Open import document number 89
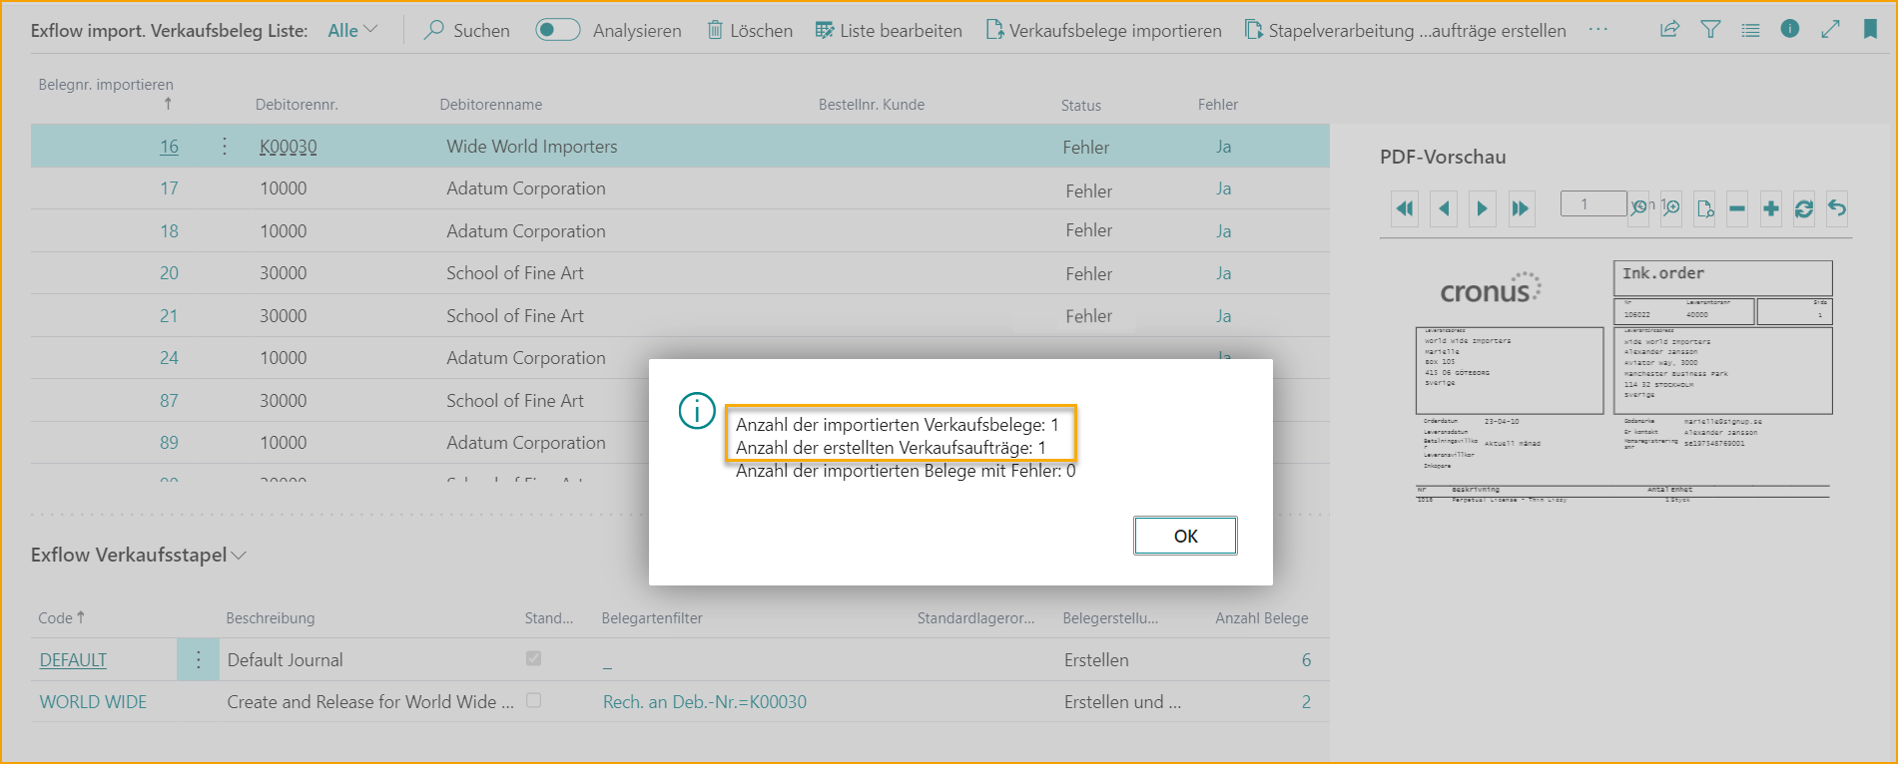This screenshot has height=764, width=1898. pos(169,443)
